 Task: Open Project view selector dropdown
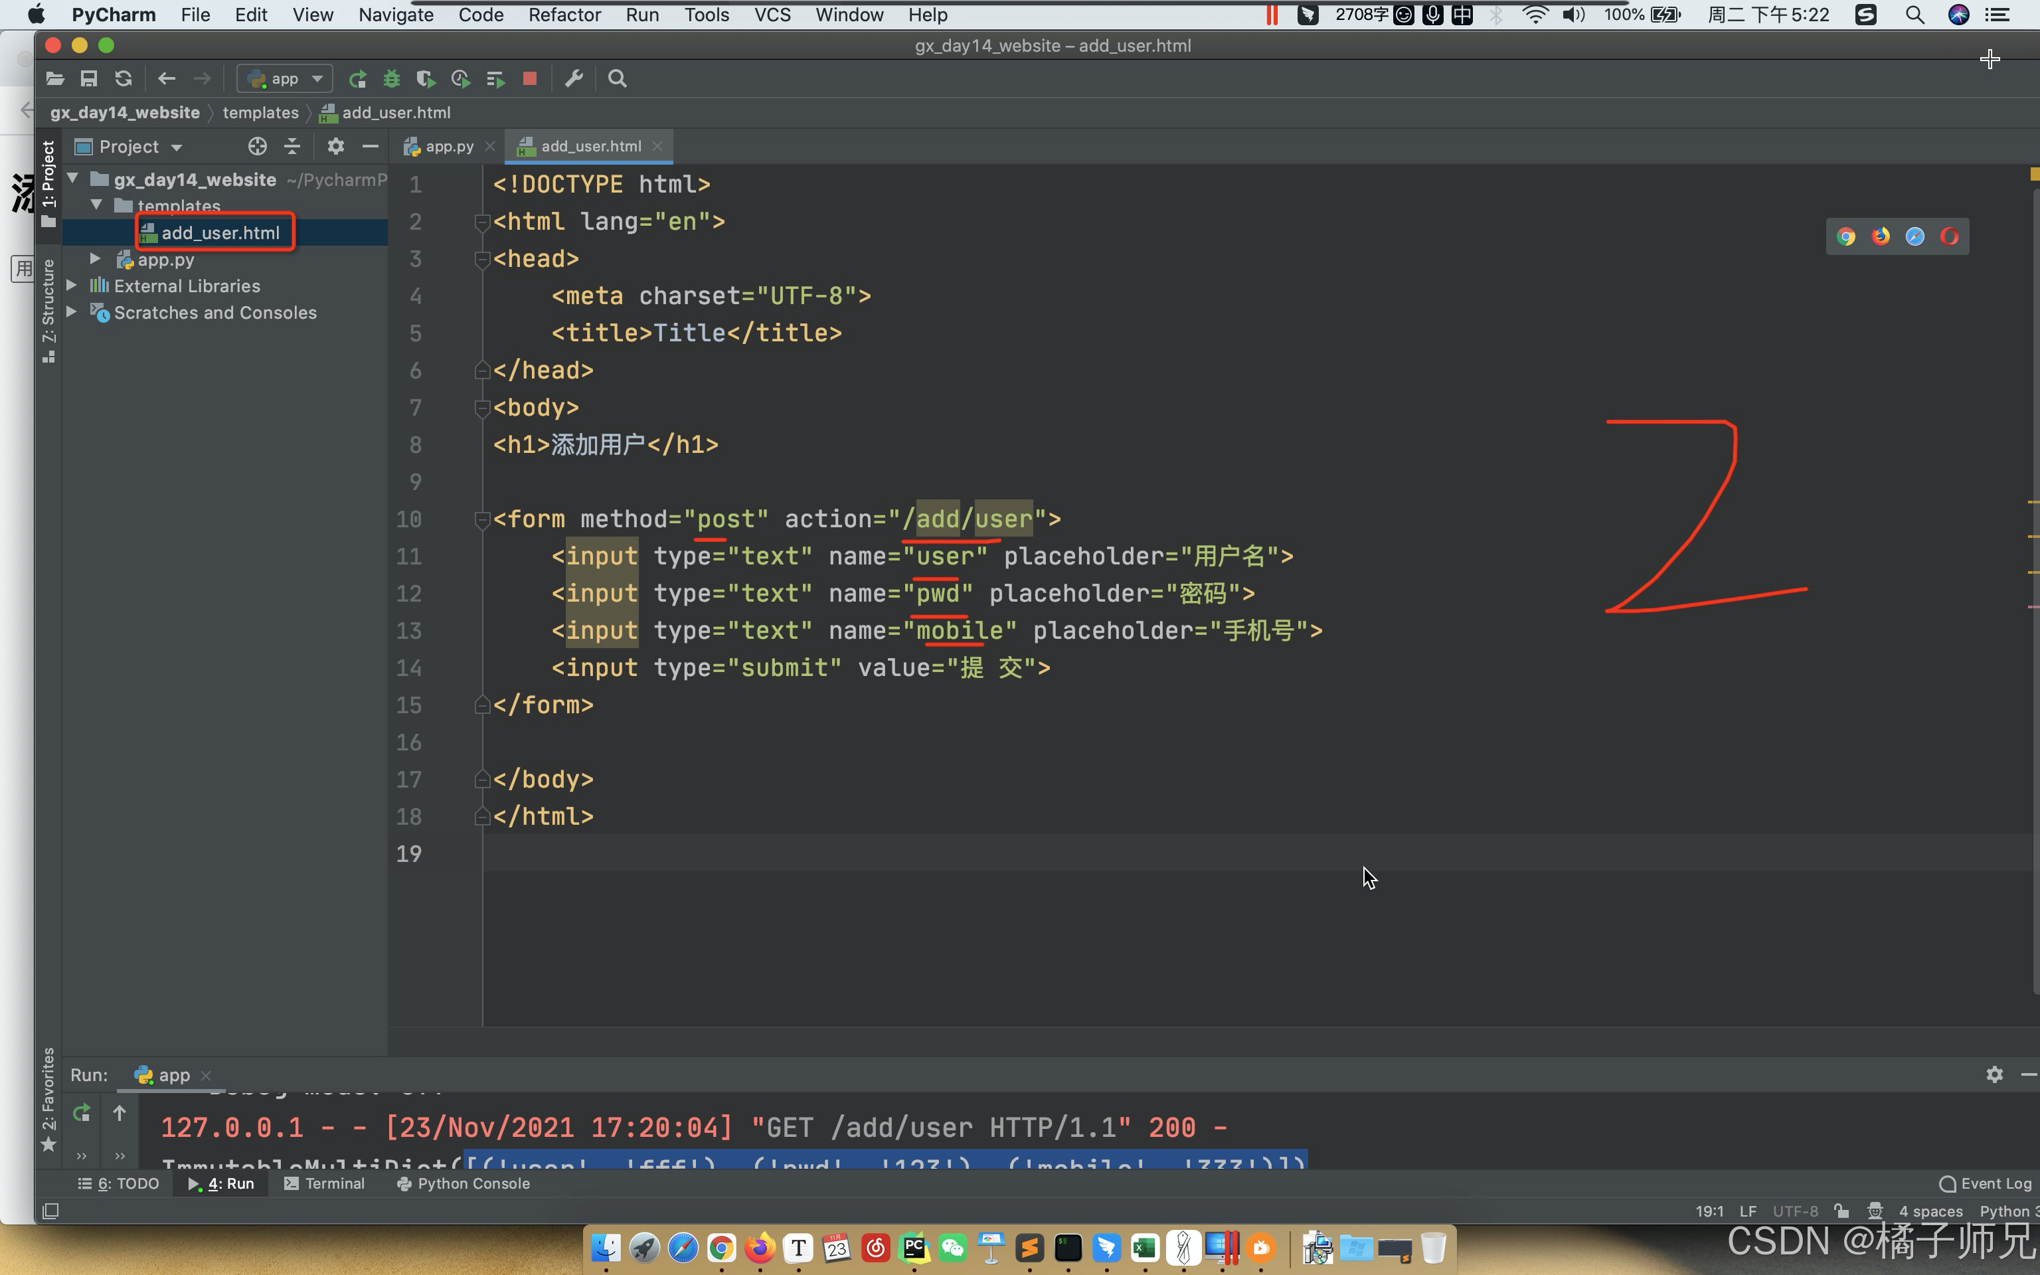tap(129, 147)
